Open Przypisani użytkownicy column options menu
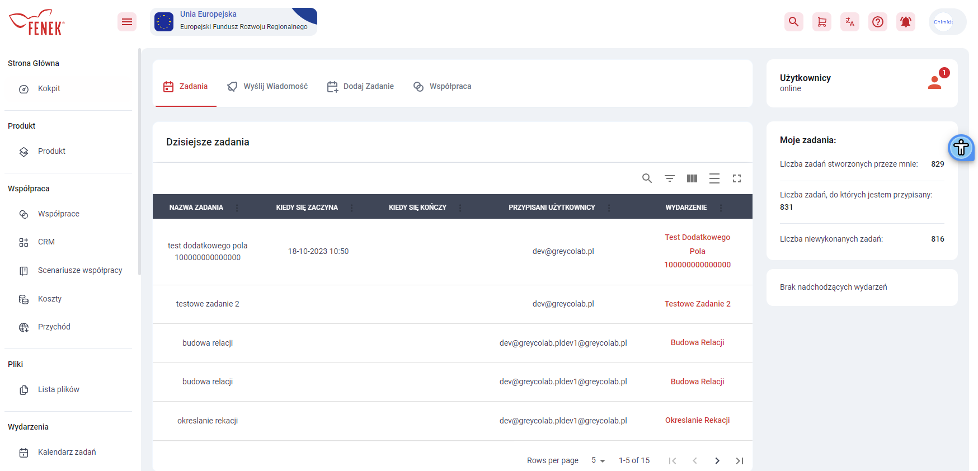The width and height of the screenshot is (978, 471). 609,208
